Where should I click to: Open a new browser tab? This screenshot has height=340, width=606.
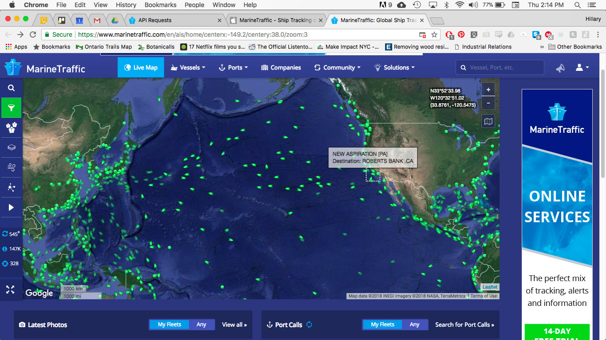(437, 21)
